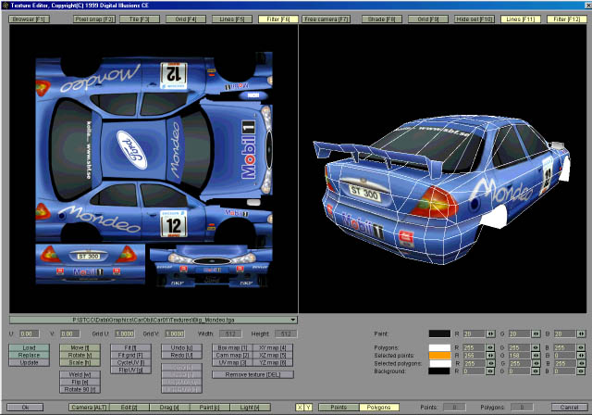Toggle Tile [F3] mode
Image resolution: width=592 pixels, height=415 pixels.
coord(140,19)
